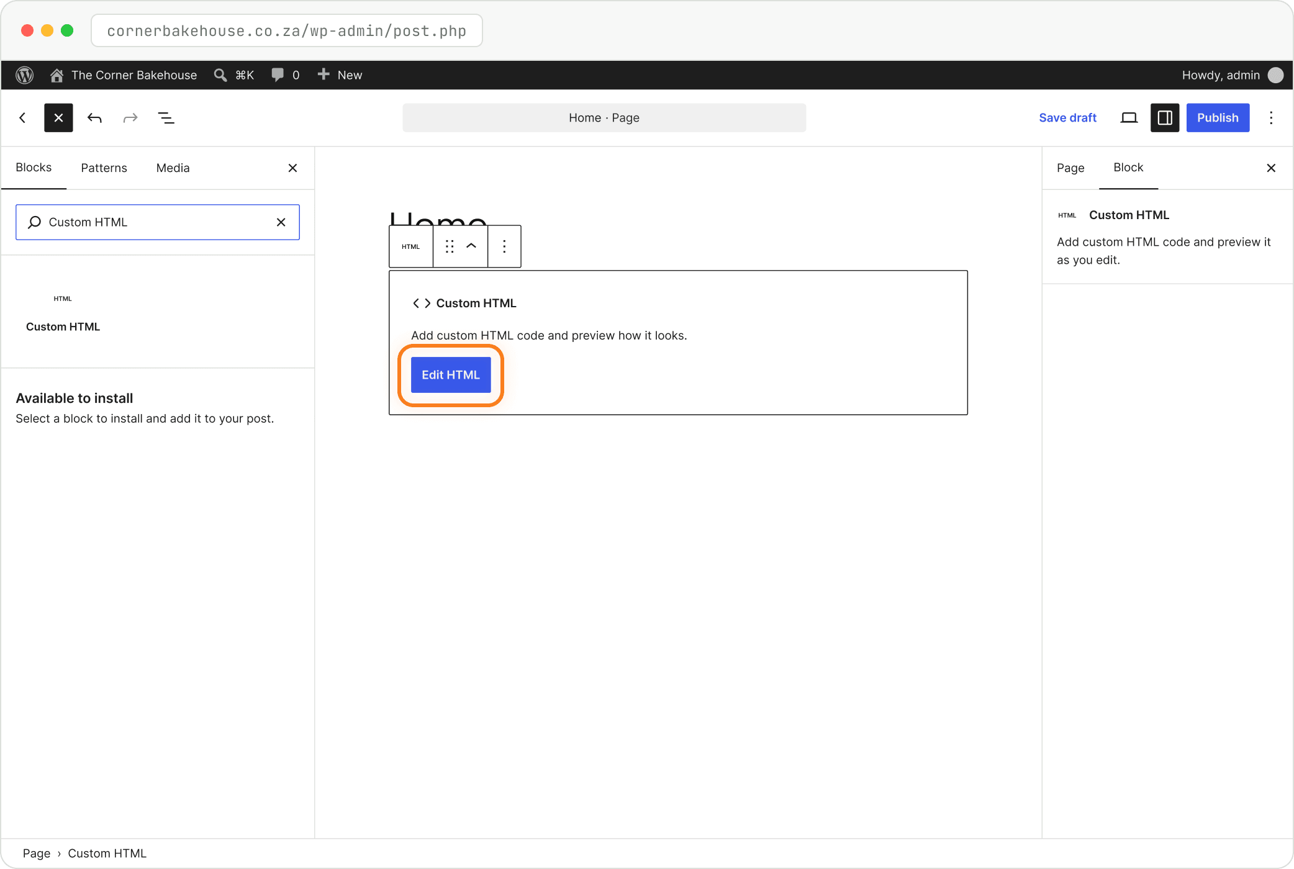Close the inserter panel

(293, 168)
